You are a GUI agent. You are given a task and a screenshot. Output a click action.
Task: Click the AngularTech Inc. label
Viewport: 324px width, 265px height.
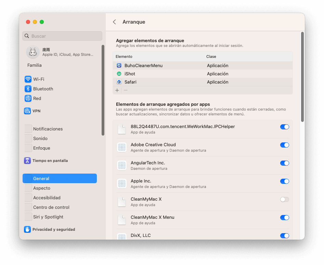coord(148,163)
